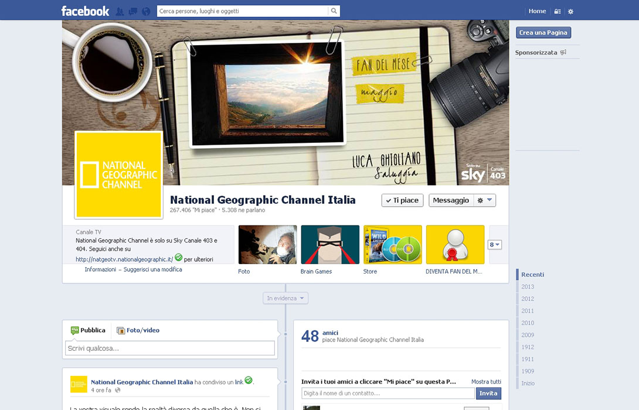The height and width of the screenshot is (410, 639).
Task: Click the Messaggio button
Action: point(451,200)
